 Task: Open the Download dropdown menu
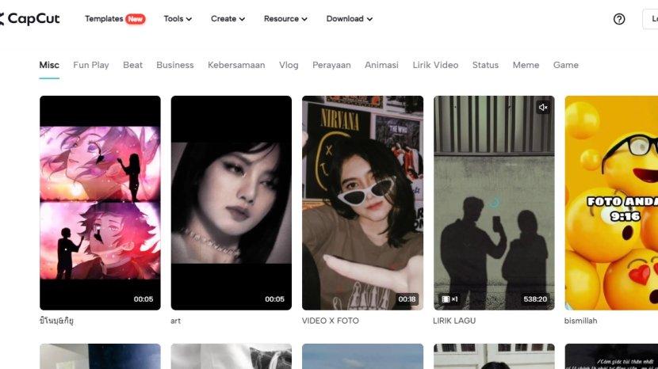[x=349, y=19]
